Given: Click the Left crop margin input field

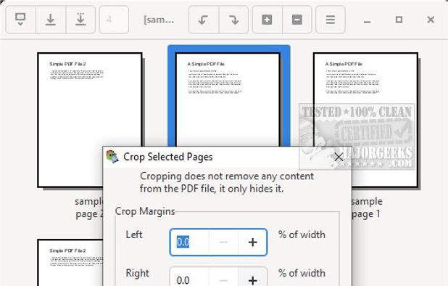Looking at the screenshot, I should [189, 242].
